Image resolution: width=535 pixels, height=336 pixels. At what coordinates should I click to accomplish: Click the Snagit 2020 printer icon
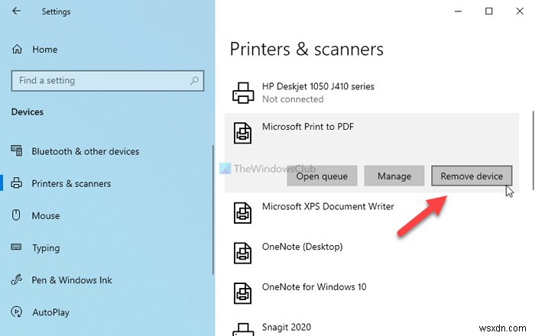coord(243,329)
